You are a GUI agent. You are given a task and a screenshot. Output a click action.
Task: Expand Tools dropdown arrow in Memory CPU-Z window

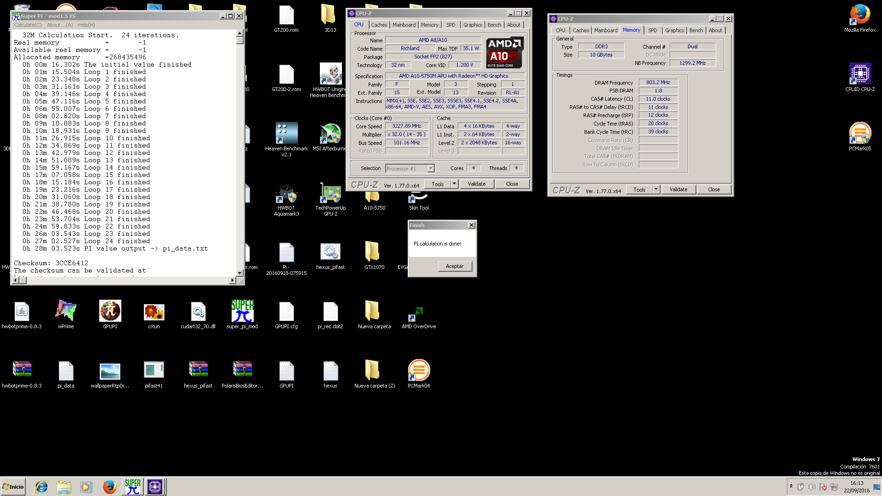pyautogui.click(x=656, y=189)
